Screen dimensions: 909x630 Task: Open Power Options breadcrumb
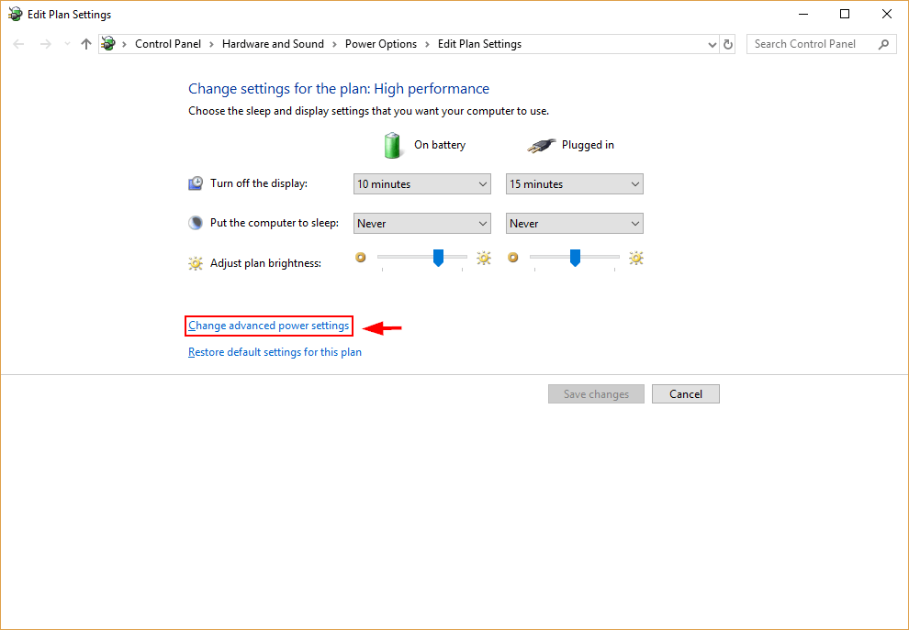[x=381, y=44]
